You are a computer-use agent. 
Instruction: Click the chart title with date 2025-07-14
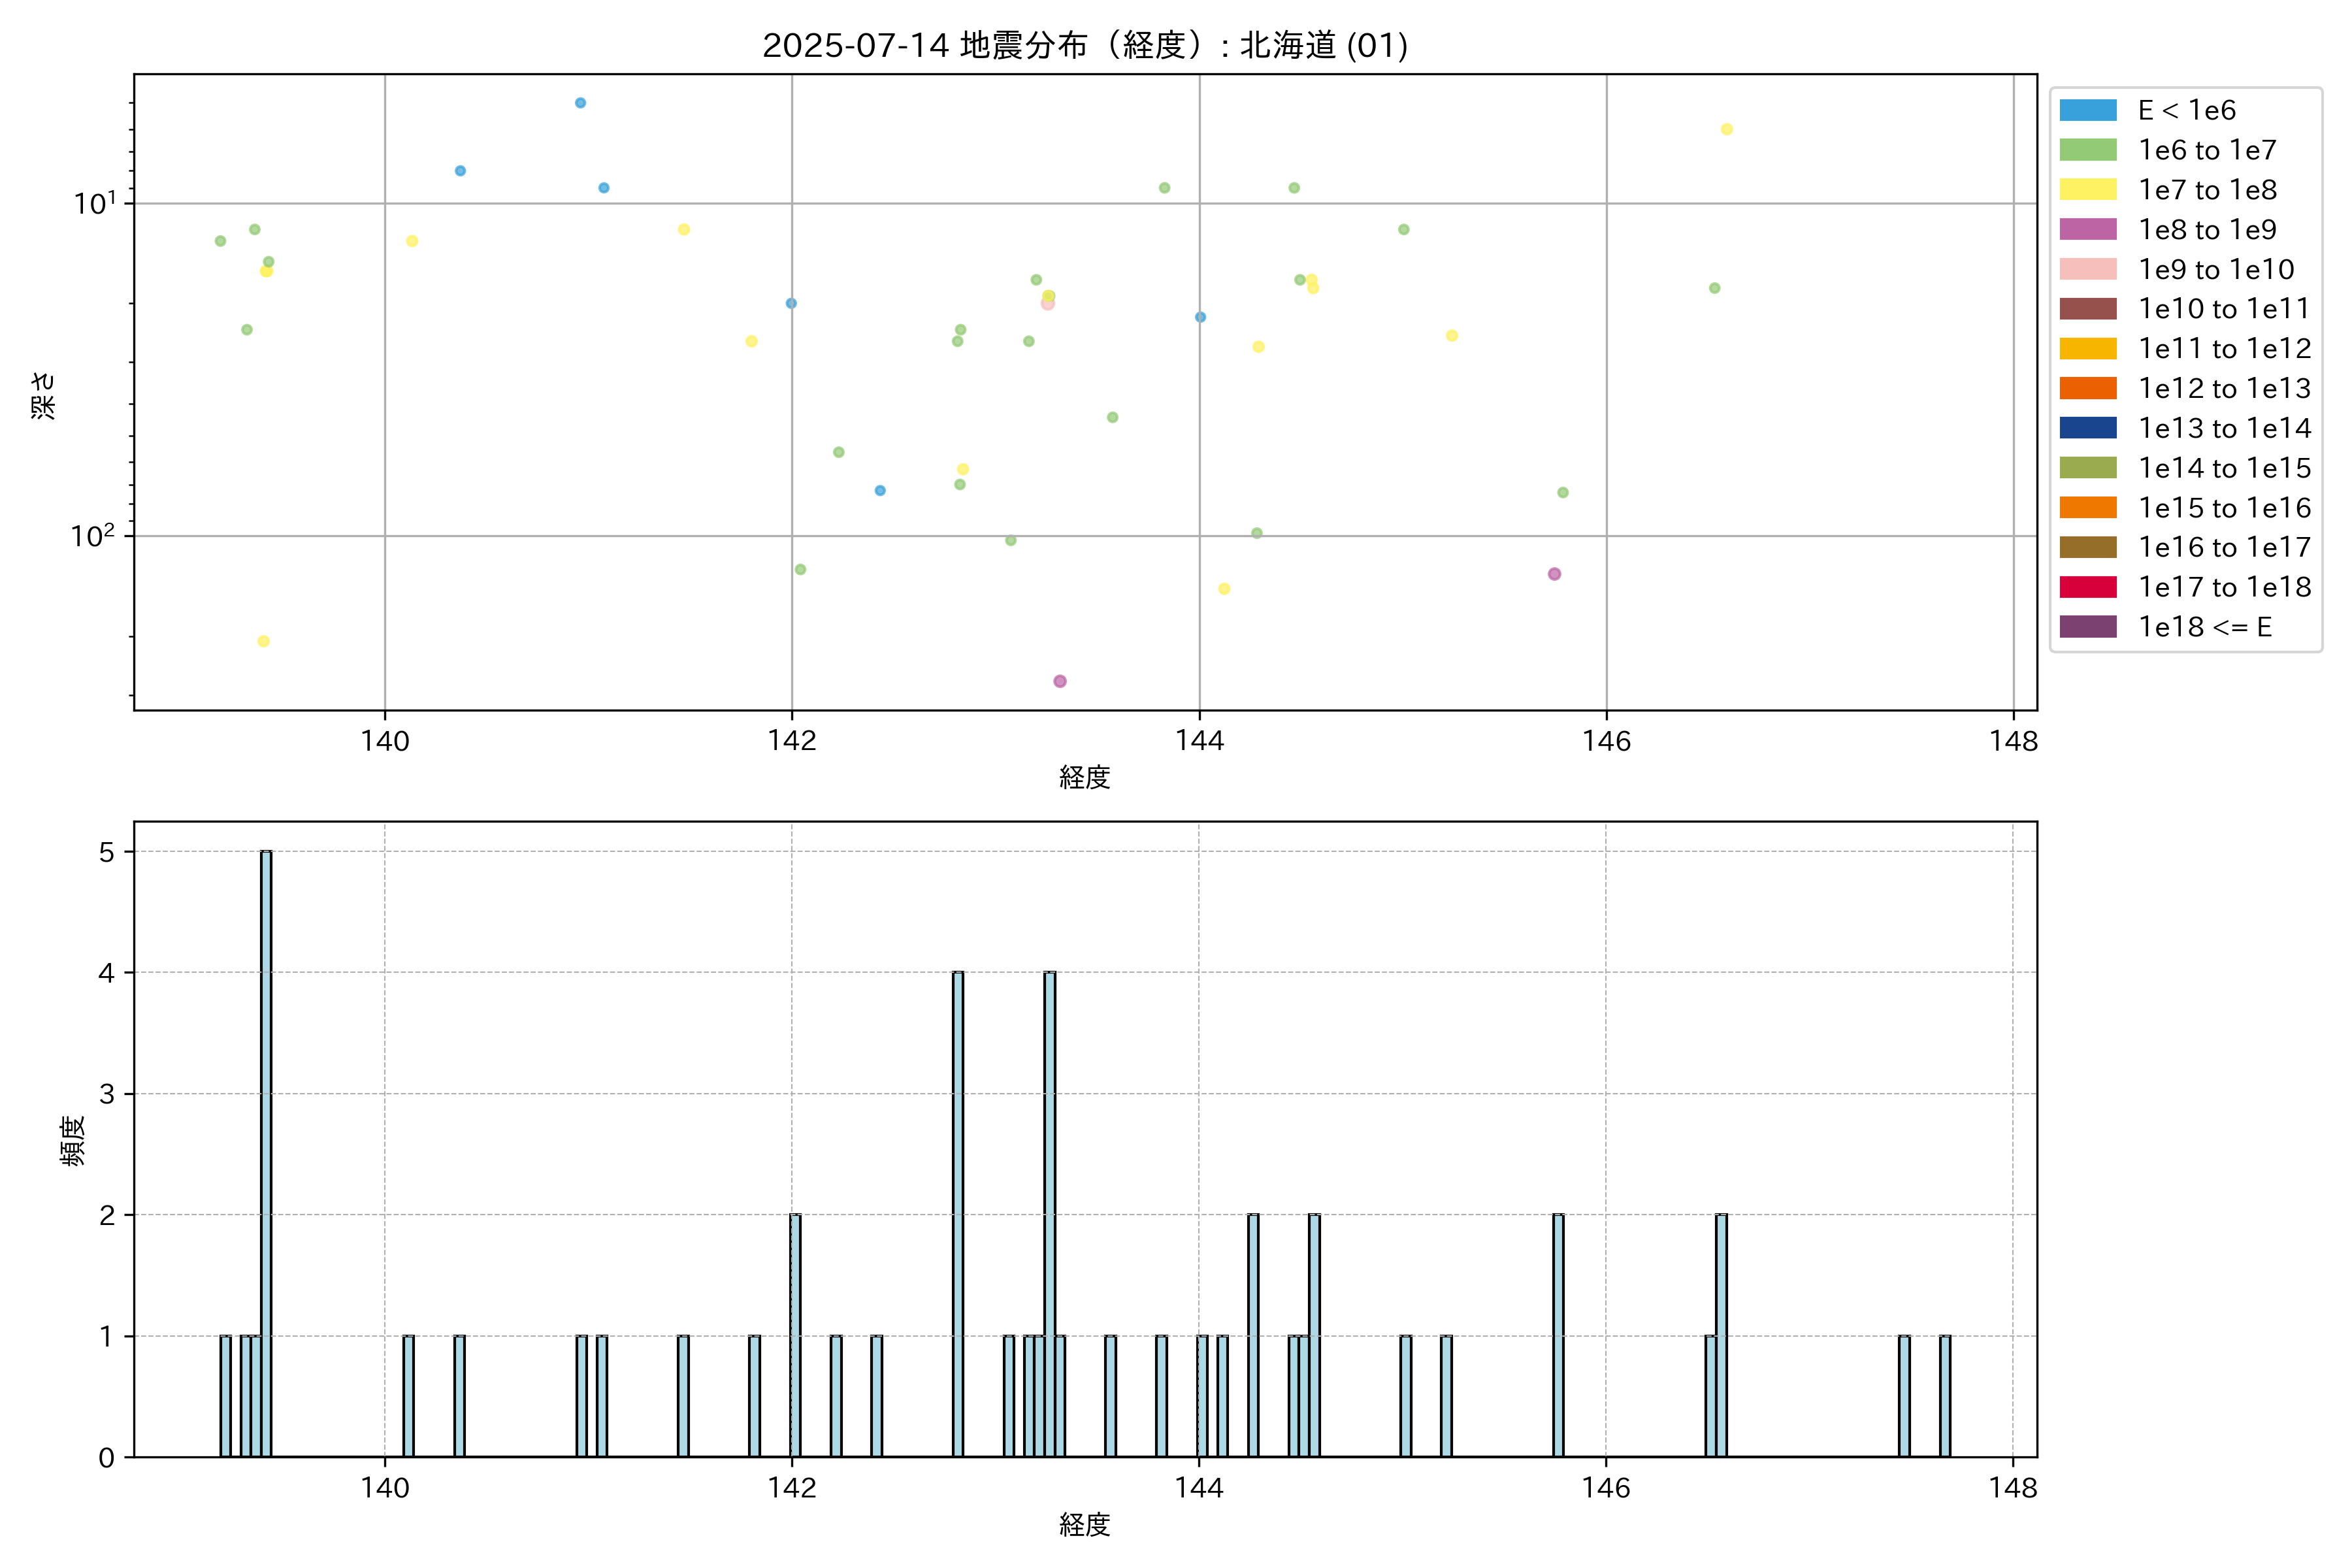tap(1085, 45)
